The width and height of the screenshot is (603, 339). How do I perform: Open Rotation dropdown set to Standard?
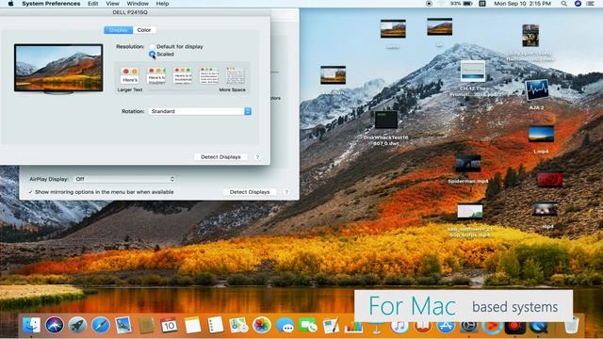click(x=200, y=111)
